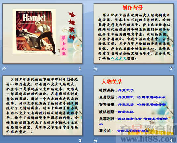Click the 人物关系 red heading
This screenshot has height=143, width=177.
(x=111, y=82)
